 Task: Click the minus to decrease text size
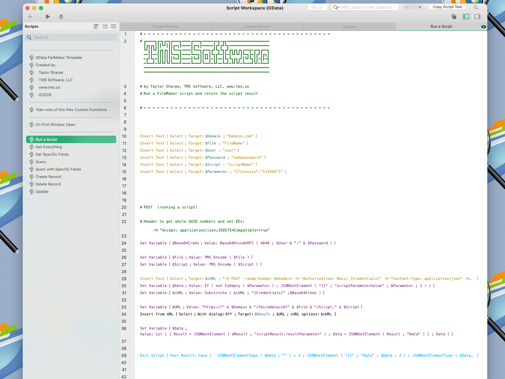(x=406, y=7)
